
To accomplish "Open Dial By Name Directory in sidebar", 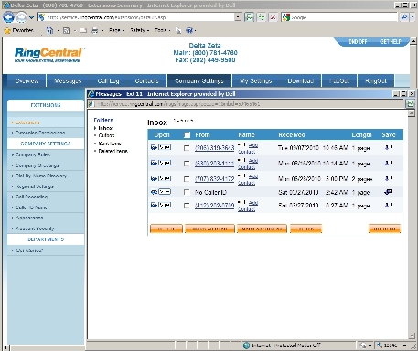I will pyautogui.click(x=41, y=175).
